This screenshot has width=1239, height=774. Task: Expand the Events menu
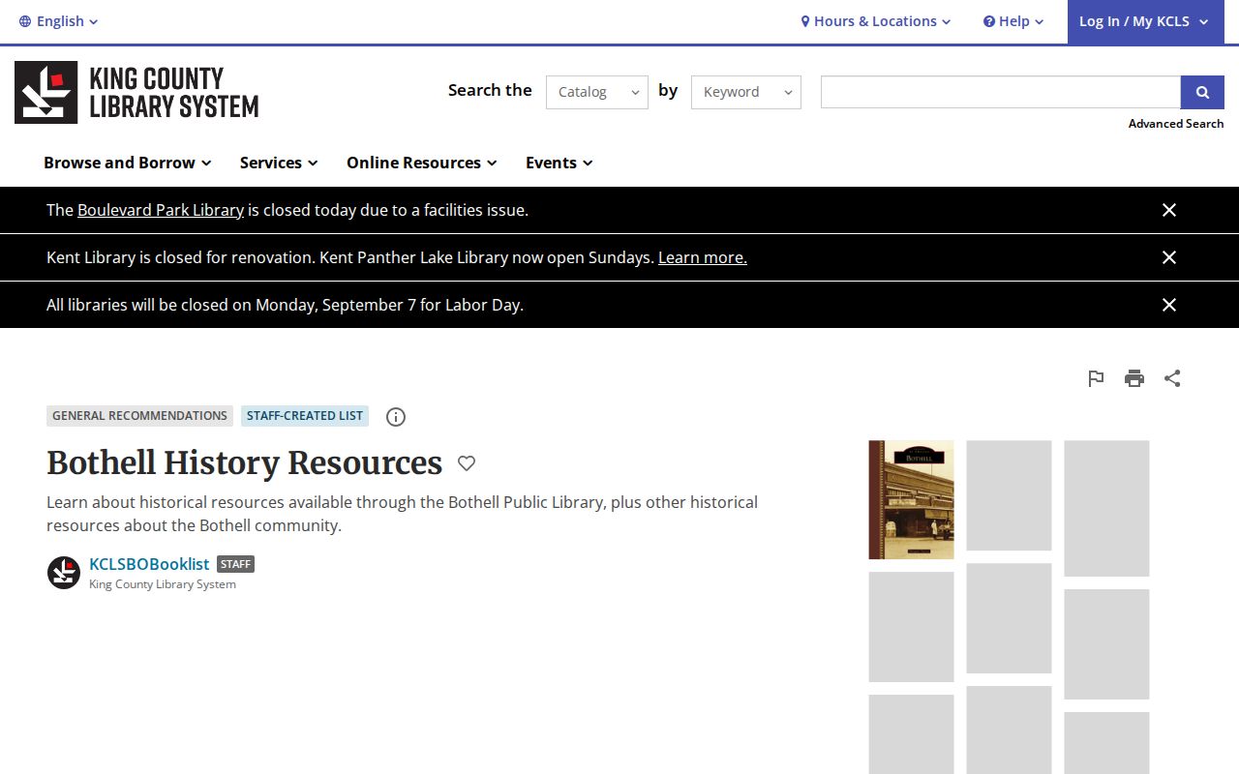(x=559, y=163)
